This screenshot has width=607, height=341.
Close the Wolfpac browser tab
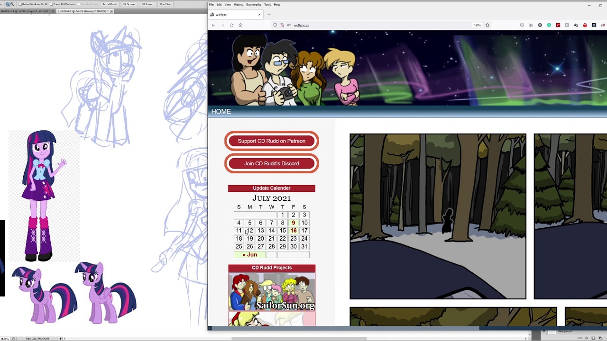click(259, 15)
